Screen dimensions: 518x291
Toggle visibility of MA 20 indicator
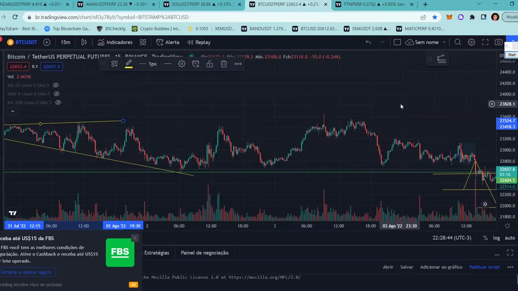tap(56, 85)
